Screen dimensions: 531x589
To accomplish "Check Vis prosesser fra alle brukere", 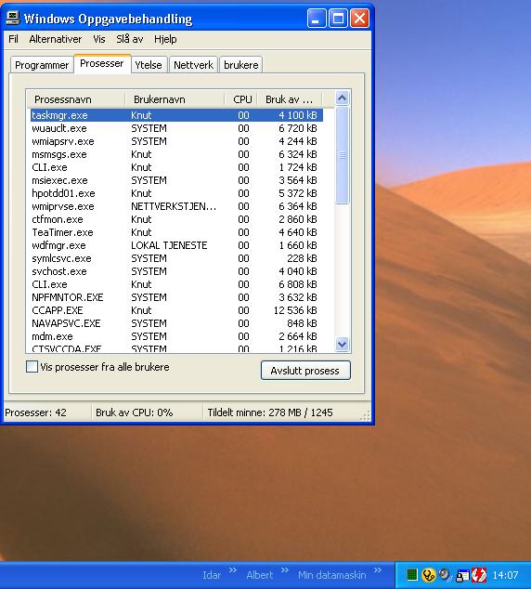I will [32, 367].
